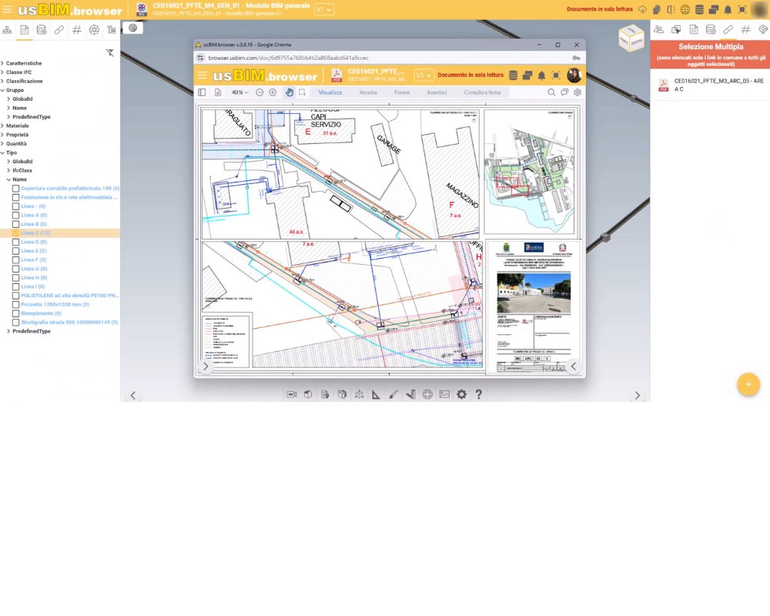Open the gear settings in bottom toolbar

(x=461, y=394)
